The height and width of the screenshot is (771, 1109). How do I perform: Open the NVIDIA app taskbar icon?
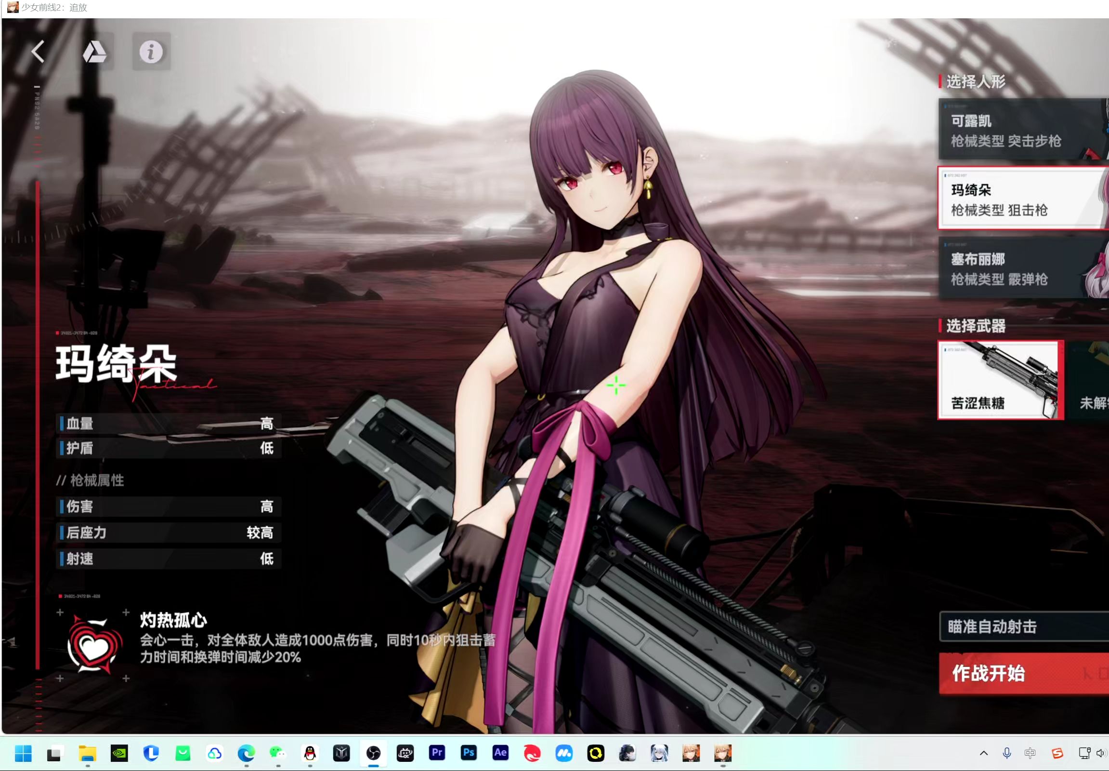[x=119, y=753]
